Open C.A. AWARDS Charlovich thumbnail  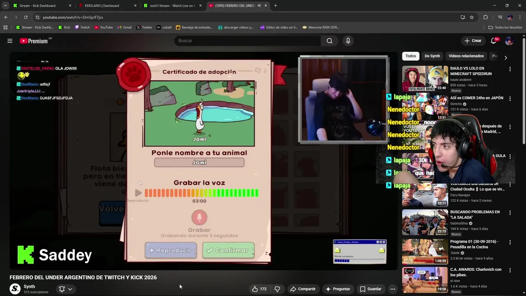(425, 280)
